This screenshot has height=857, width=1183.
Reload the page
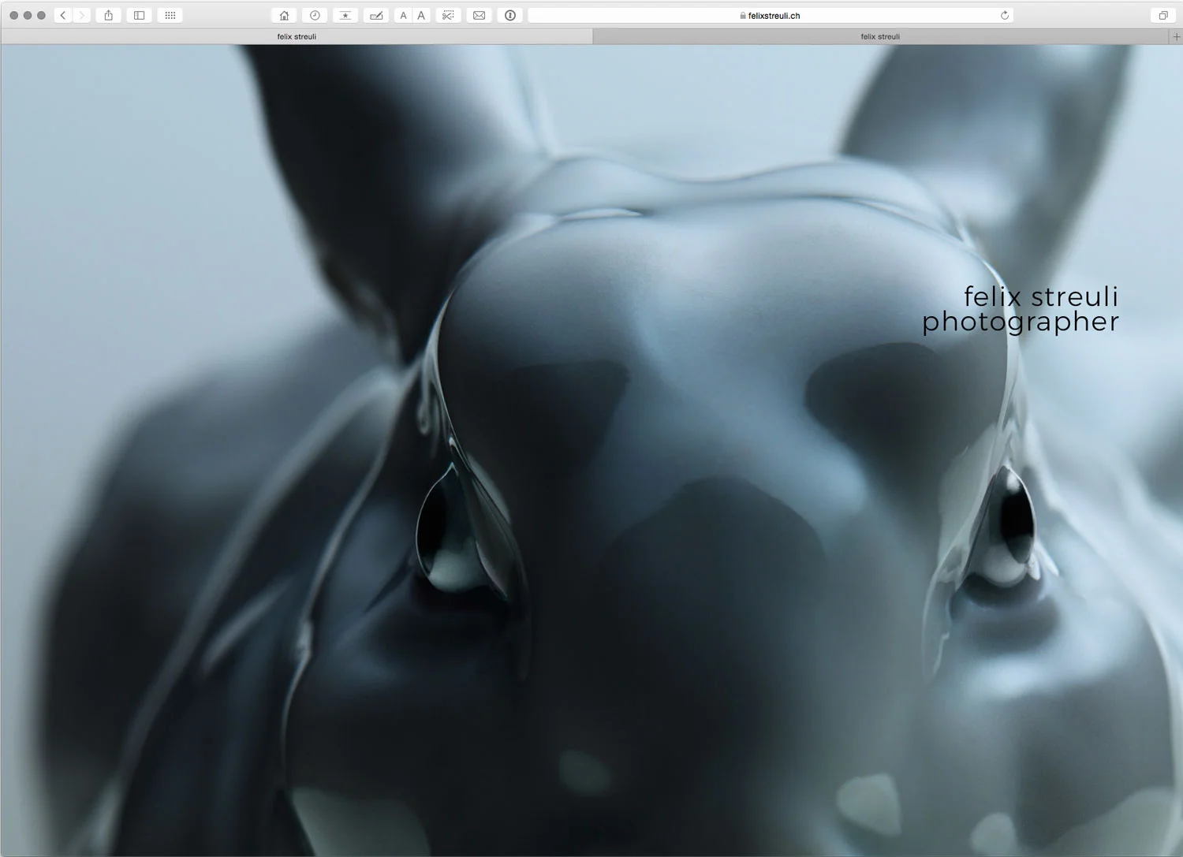pyautogui.click(x=1005, y=15)
